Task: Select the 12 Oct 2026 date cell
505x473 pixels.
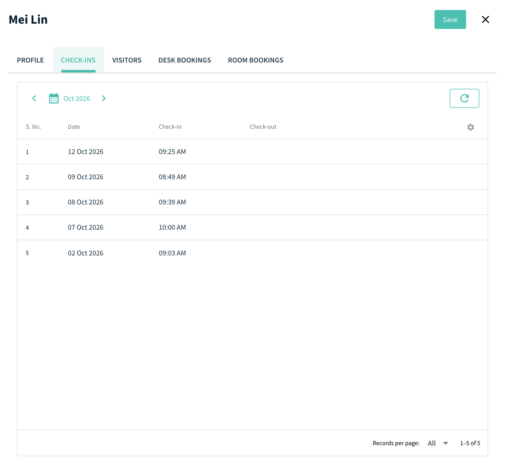Action: point(86,152)
